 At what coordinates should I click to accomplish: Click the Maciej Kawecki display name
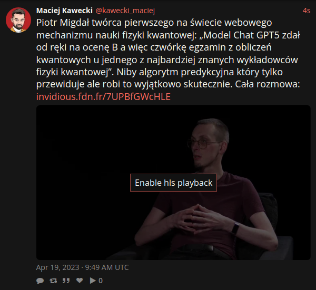coord(64,11)
